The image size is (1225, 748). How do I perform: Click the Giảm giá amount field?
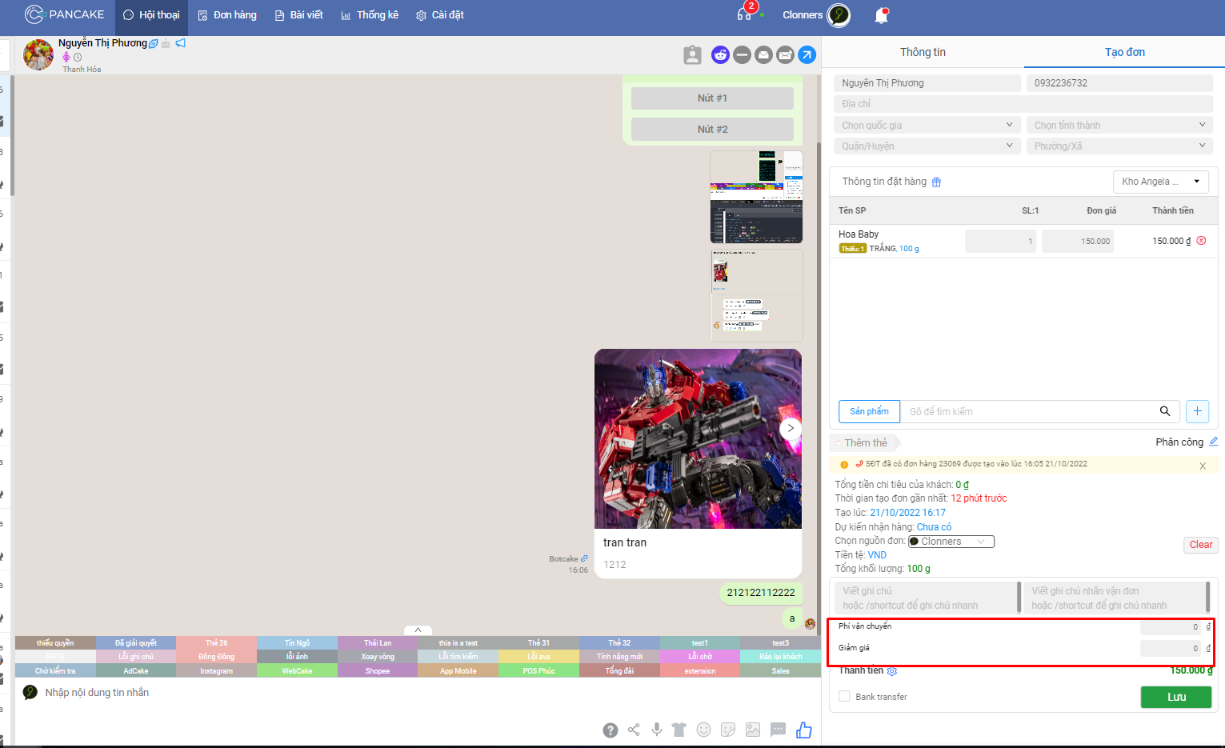(x=1171, y=648)
